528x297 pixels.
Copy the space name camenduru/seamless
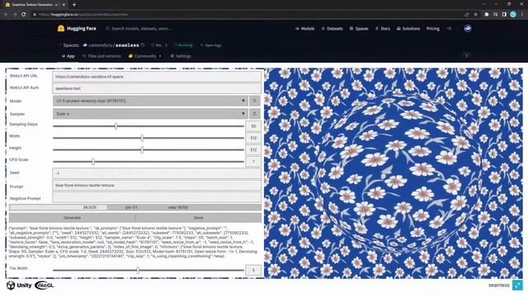pos(143,45)
